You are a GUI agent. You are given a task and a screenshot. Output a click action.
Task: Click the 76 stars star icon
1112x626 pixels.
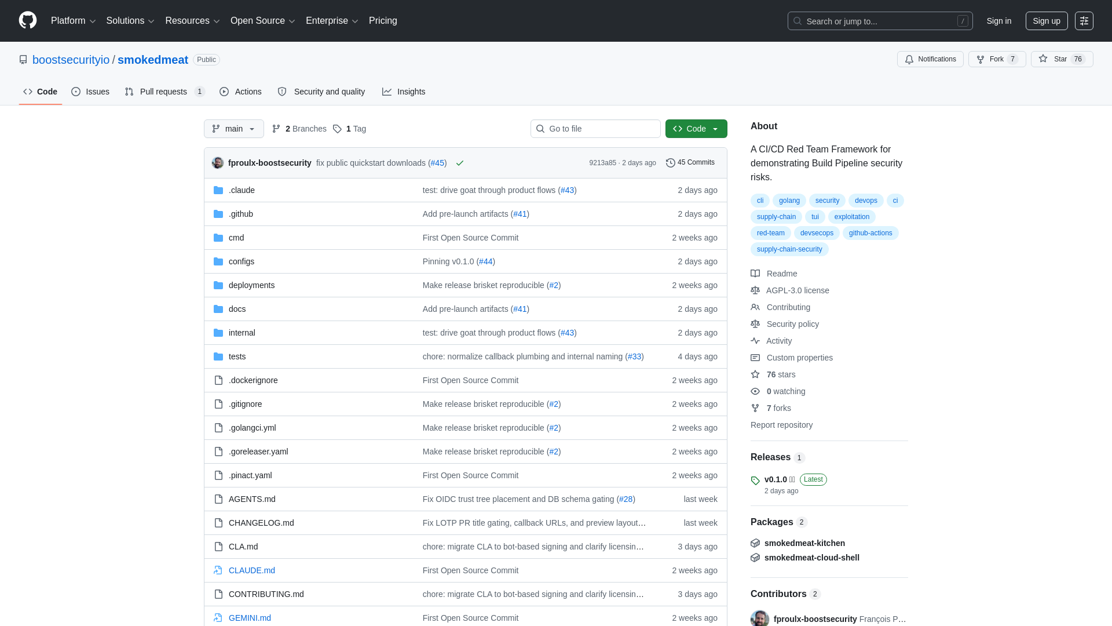coord(755,374)
